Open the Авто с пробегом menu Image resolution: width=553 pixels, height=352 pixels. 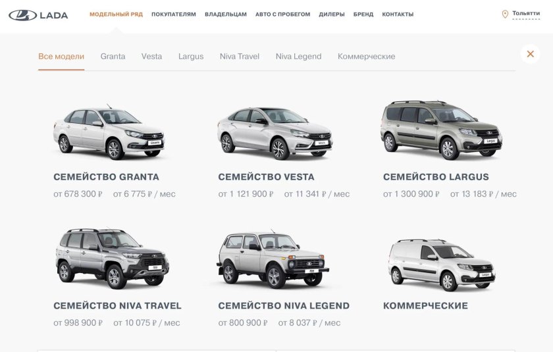coord(283,14)
